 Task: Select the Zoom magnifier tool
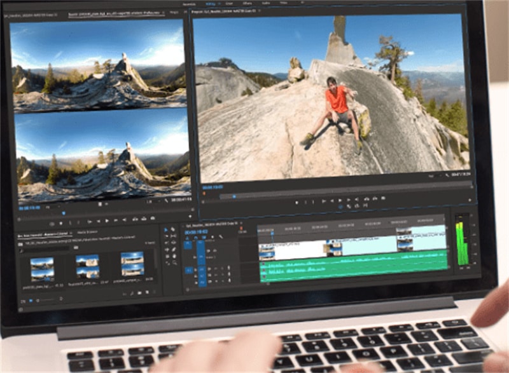[x=175, y=263]
